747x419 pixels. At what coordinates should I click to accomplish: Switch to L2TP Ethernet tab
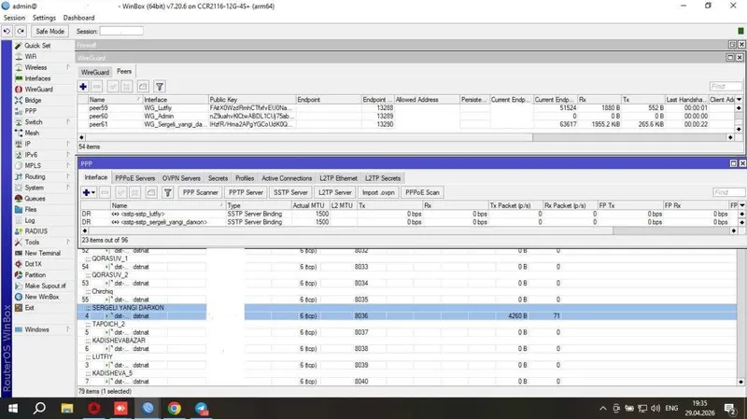[338, 178]
